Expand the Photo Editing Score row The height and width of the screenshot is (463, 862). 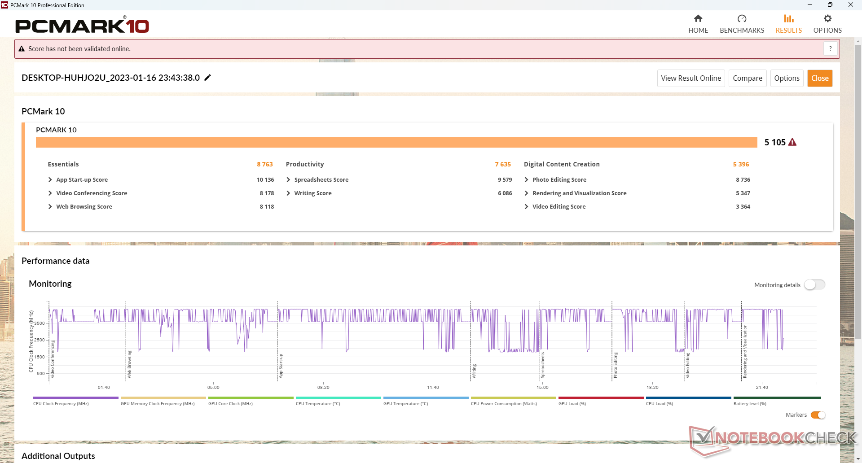(527, 180)
